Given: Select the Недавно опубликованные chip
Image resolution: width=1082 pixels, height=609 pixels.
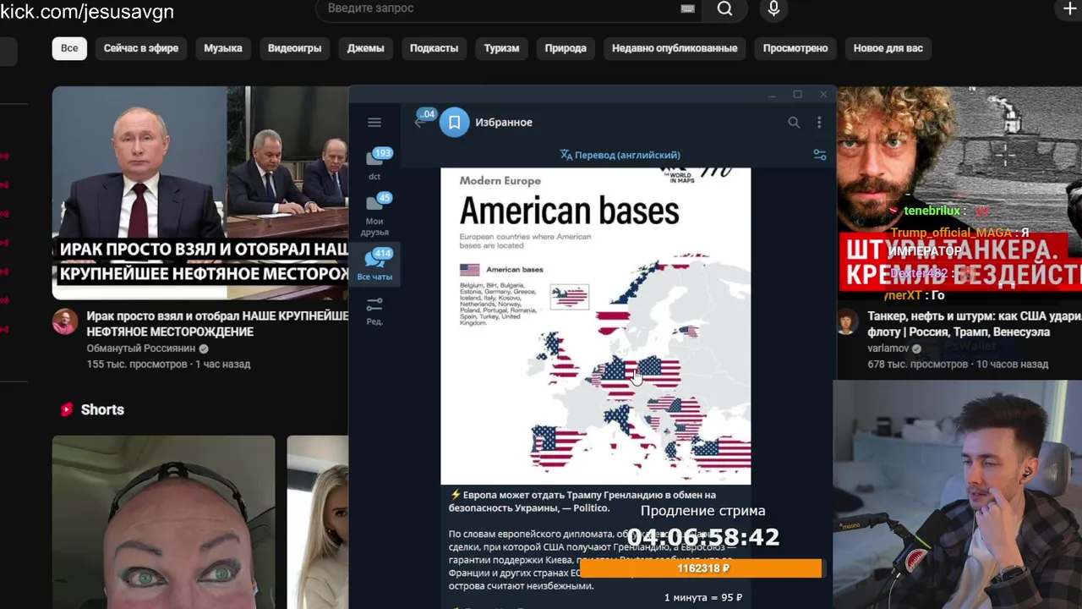Looking at the screenshot, I should (675, 48).
